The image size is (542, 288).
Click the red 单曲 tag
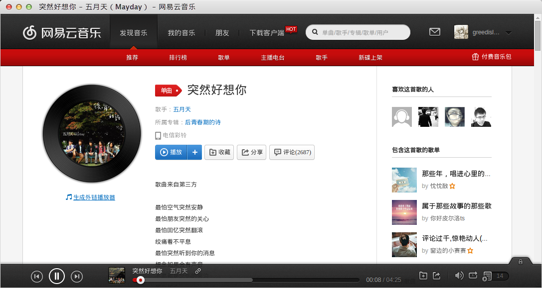[169, 91]
